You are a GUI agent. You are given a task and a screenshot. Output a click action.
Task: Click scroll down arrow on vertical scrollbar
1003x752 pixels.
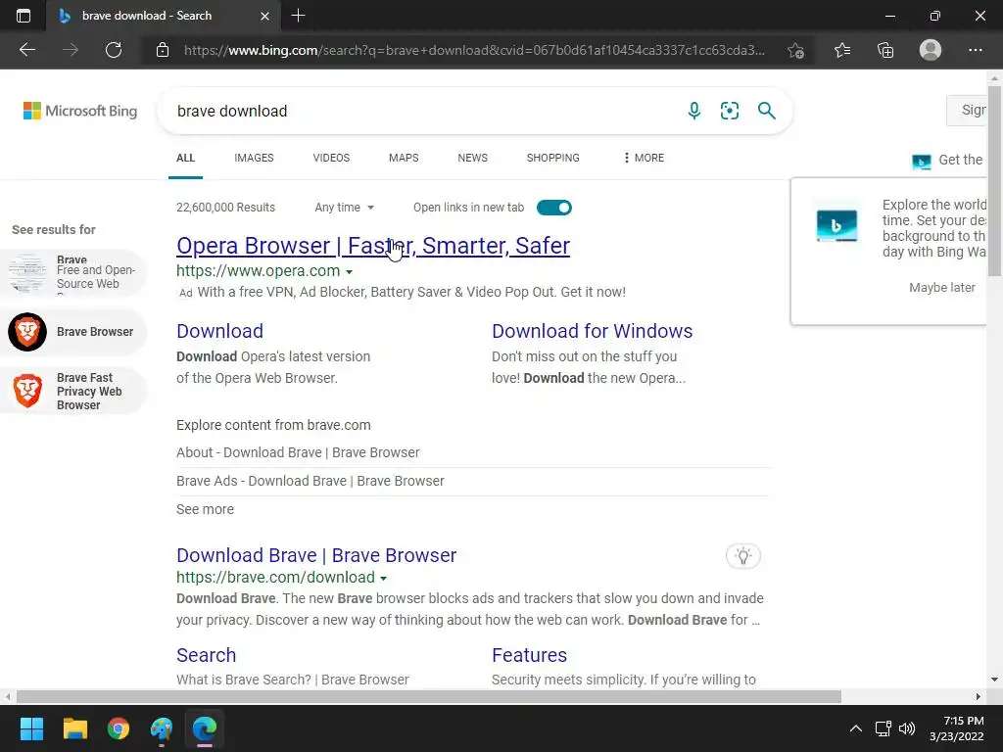994,680
